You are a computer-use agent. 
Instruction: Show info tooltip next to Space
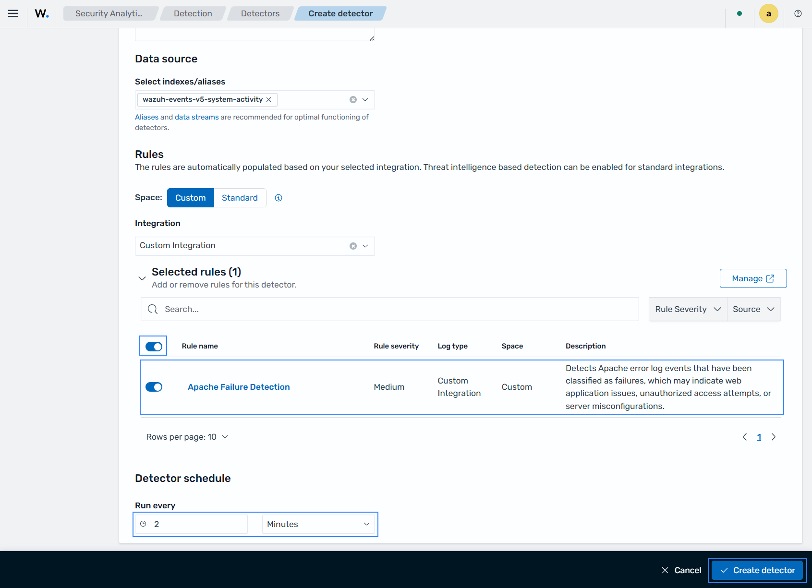[279, 198]
